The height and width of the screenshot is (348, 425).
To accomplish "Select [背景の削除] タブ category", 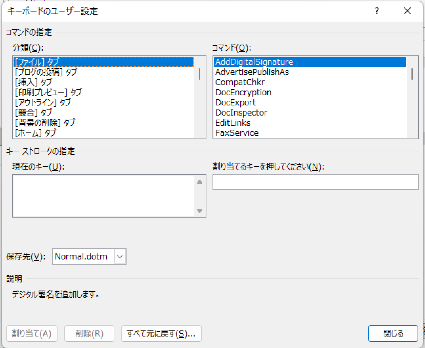I will [x=104, y=123].
